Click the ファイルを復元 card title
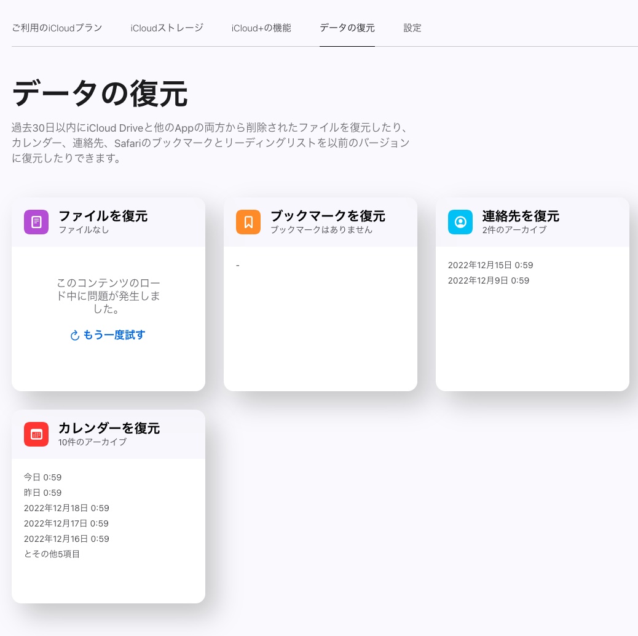 [103, 216]
